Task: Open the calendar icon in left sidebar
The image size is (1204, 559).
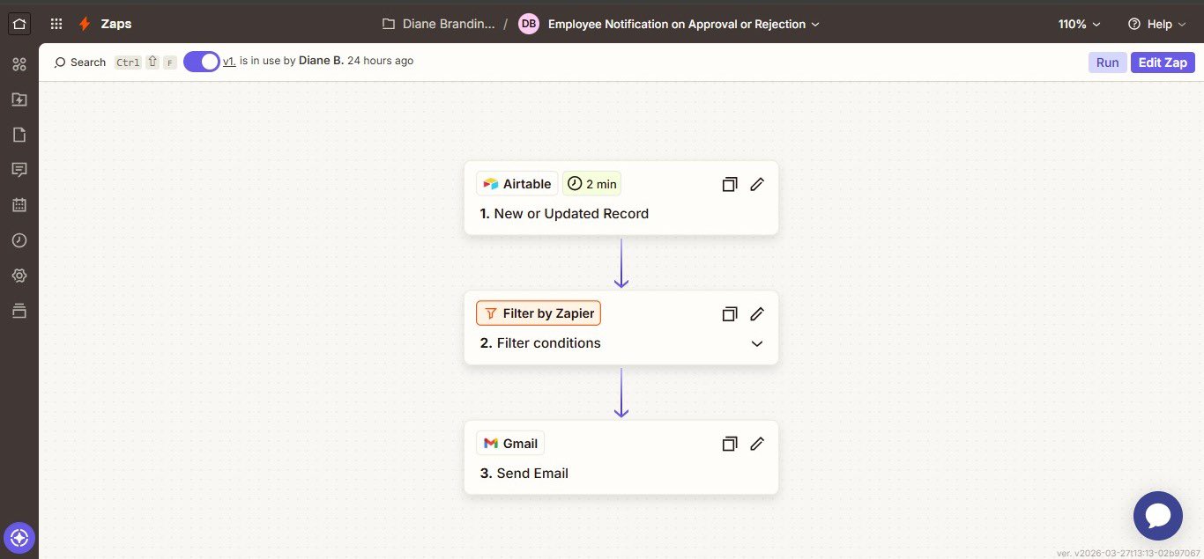Action: pos(19,205)
